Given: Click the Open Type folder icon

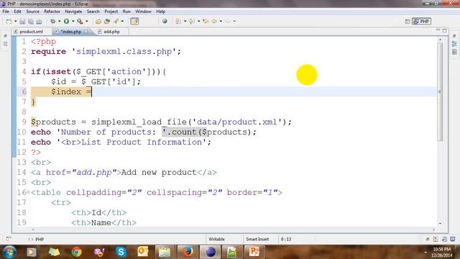Looking at the screenshot, I should tap(98, 22).
